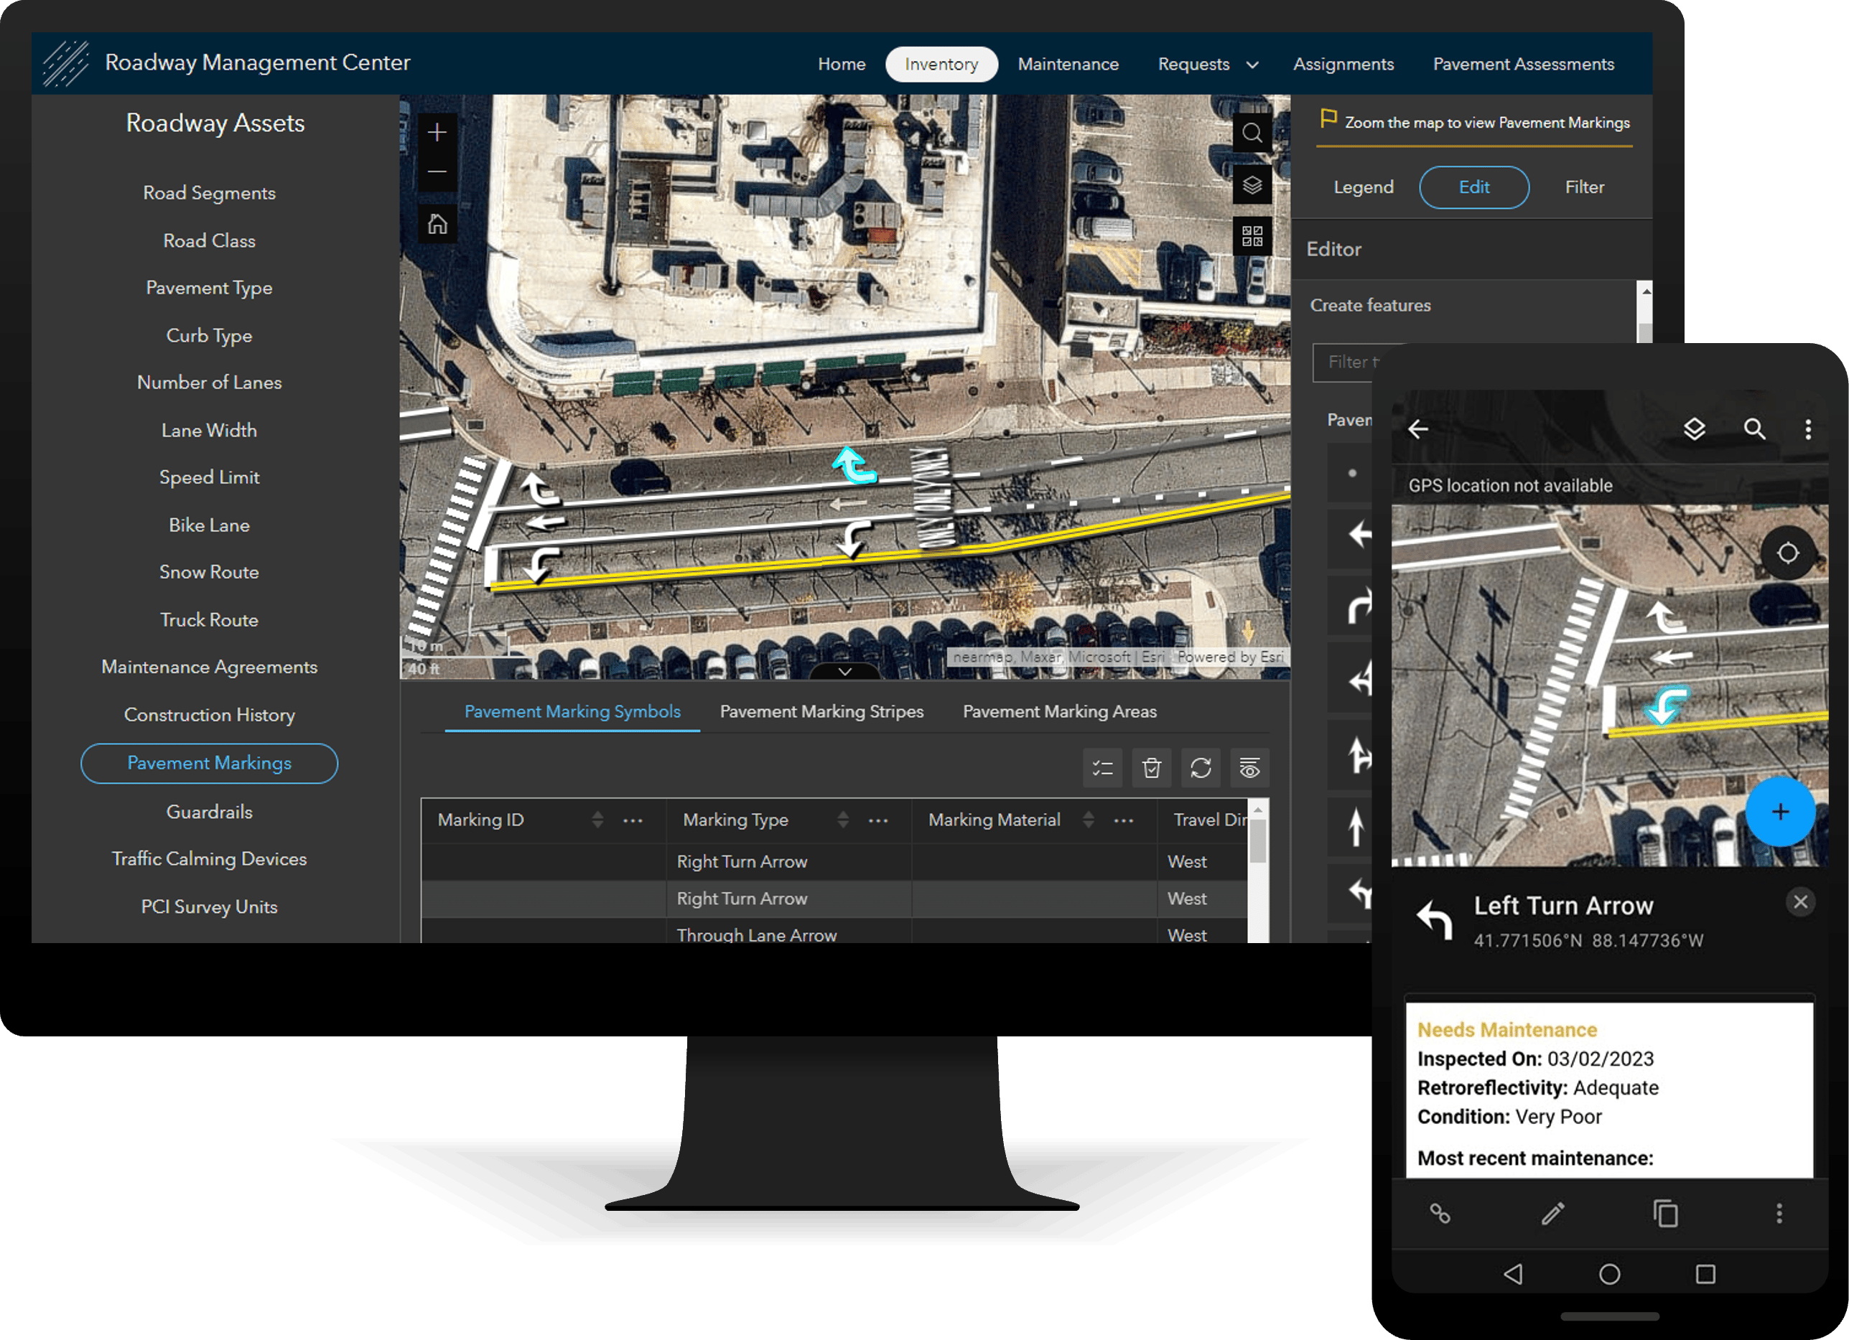Enable the GPS location button in the mobile app

coord(1789,553)
